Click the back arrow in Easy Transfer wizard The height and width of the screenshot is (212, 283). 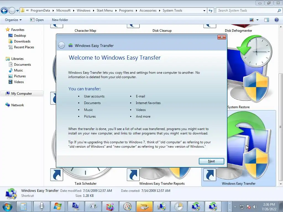coord(62,45)
